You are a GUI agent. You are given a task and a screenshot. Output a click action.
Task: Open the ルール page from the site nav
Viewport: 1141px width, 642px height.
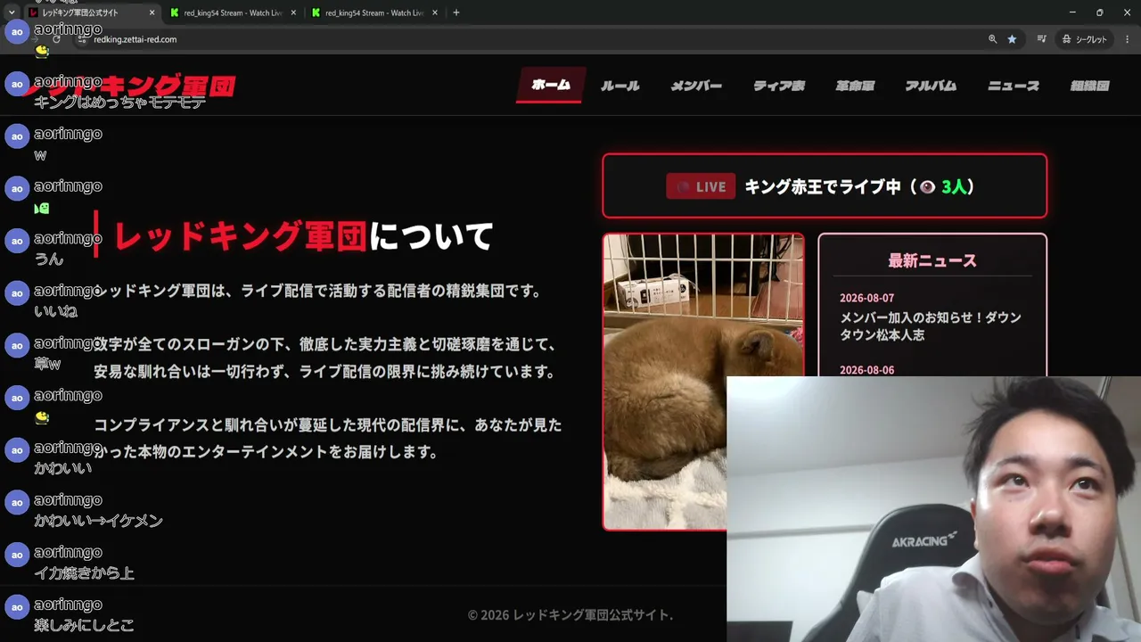click(x=620, y=86)
